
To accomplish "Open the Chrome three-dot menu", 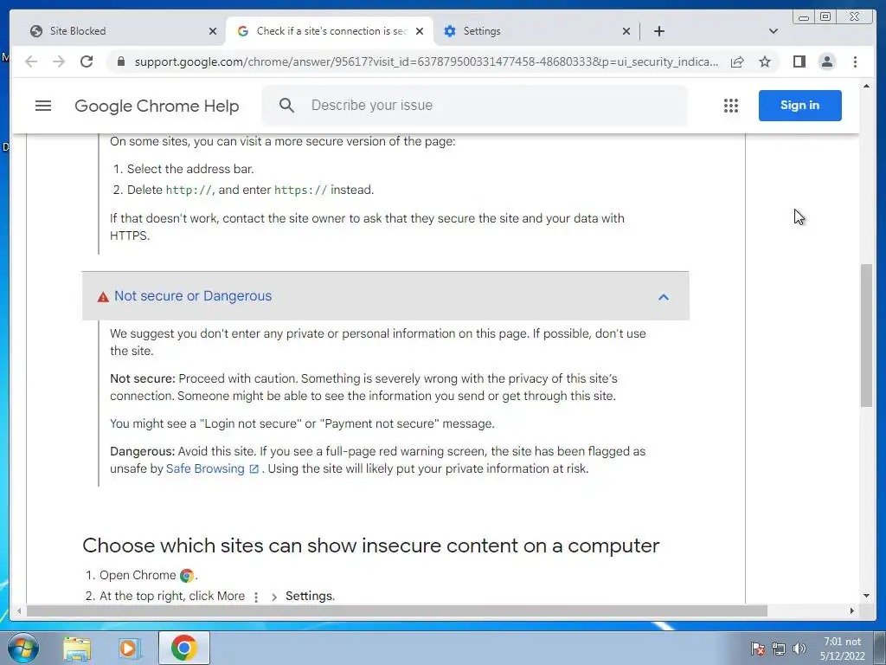I will pos(855,61).
